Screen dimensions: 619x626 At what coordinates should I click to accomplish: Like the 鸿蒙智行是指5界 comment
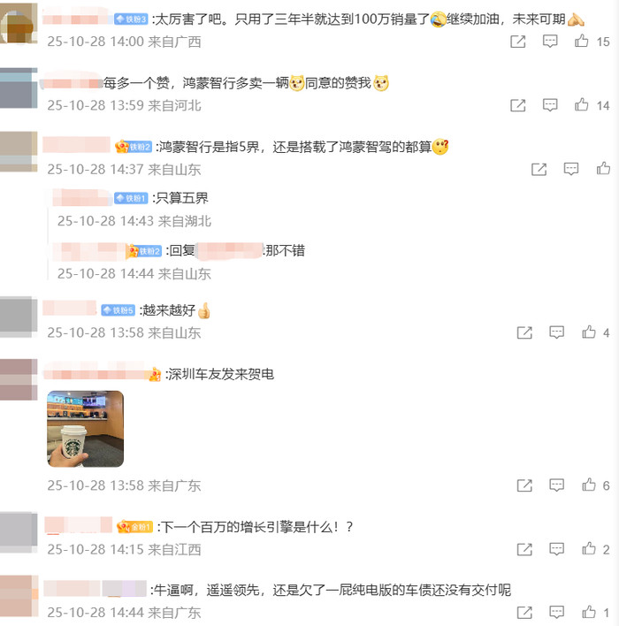[x=603, y=169]
